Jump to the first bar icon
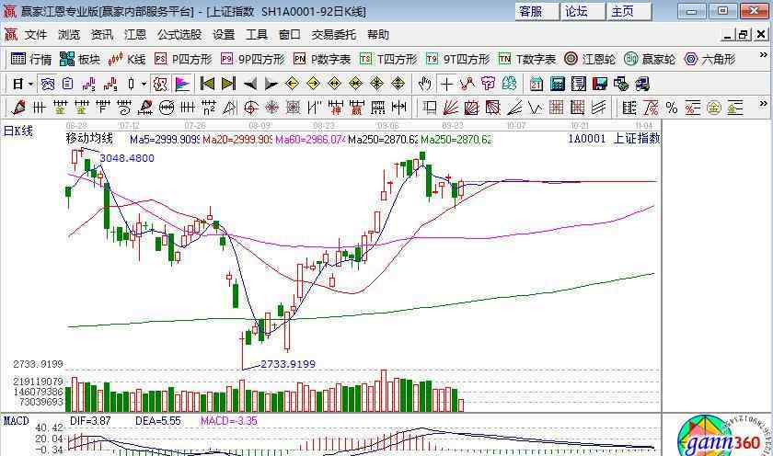This screenshot has height=456, width=773. pos(207,85)
